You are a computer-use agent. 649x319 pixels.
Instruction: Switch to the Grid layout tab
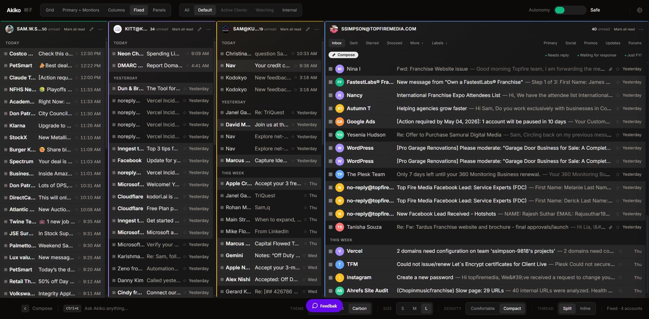50,10
